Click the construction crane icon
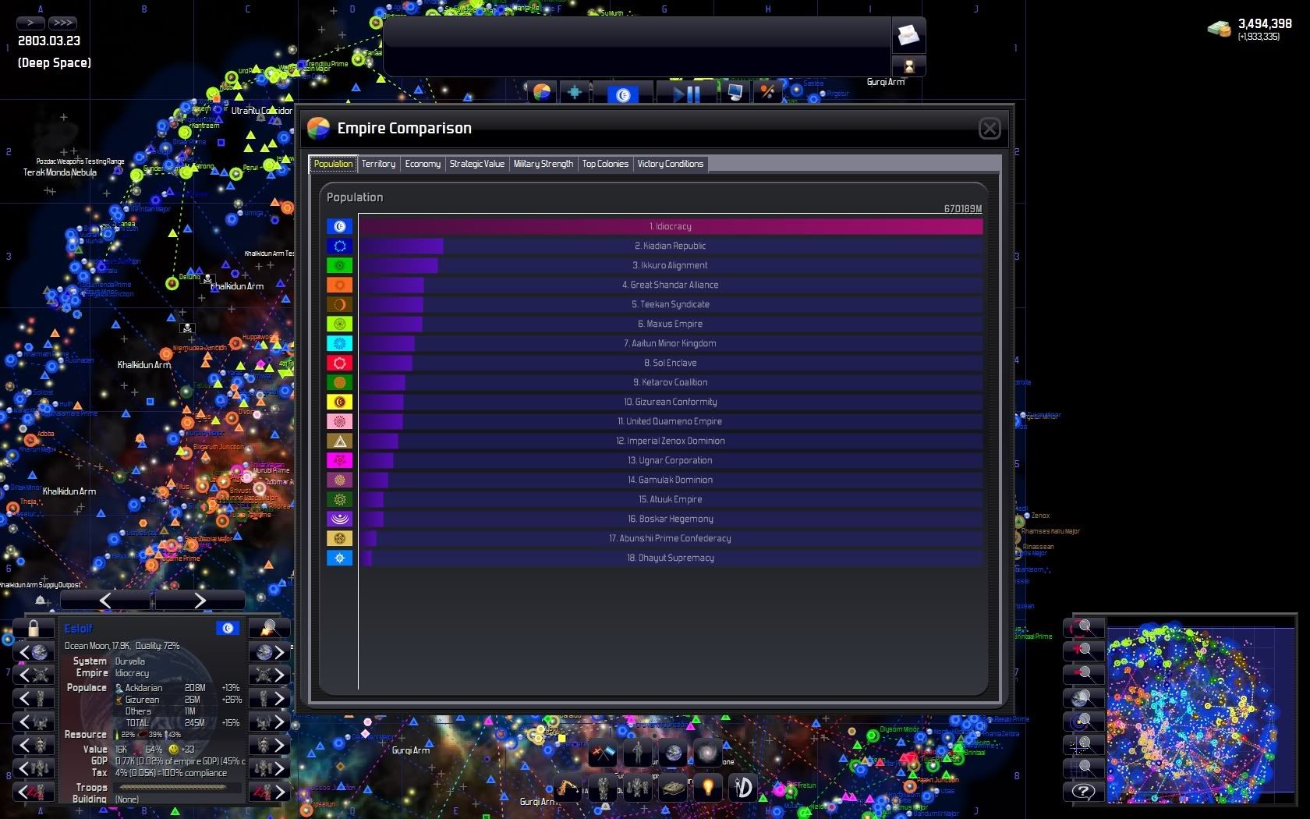 pos(567,788)
